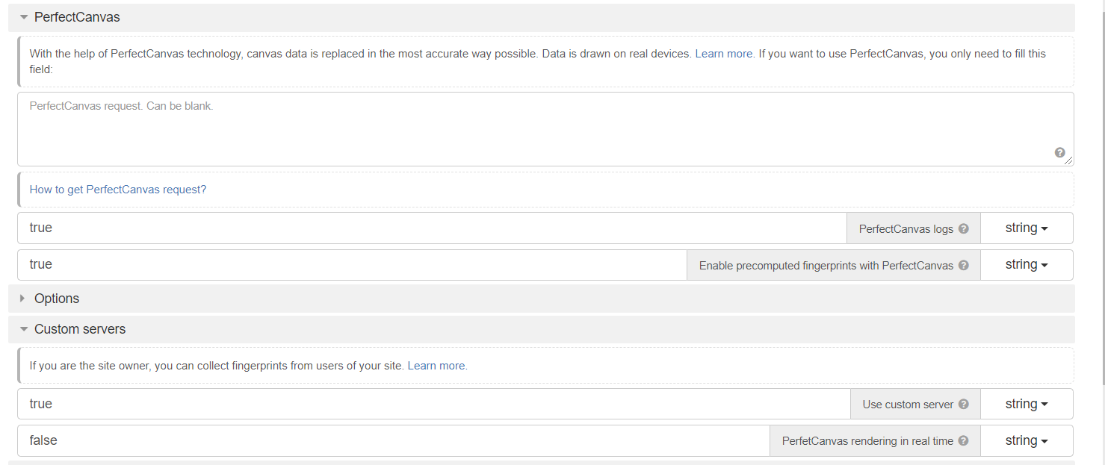Click the Enable precomputed fingerprints value field

pos(351,265)
